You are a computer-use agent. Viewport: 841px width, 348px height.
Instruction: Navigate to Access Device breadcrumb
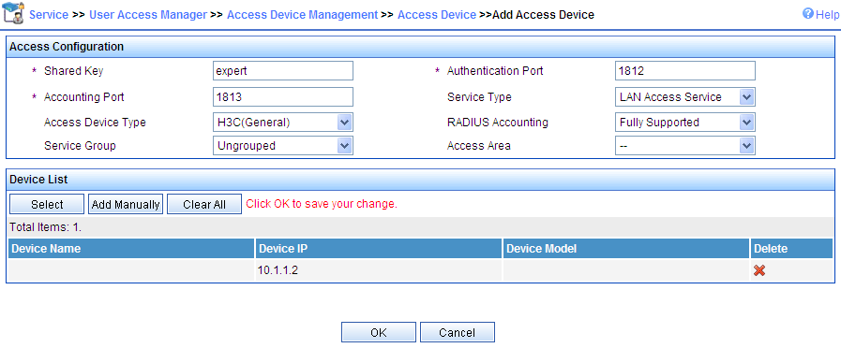tap(437, 15)
